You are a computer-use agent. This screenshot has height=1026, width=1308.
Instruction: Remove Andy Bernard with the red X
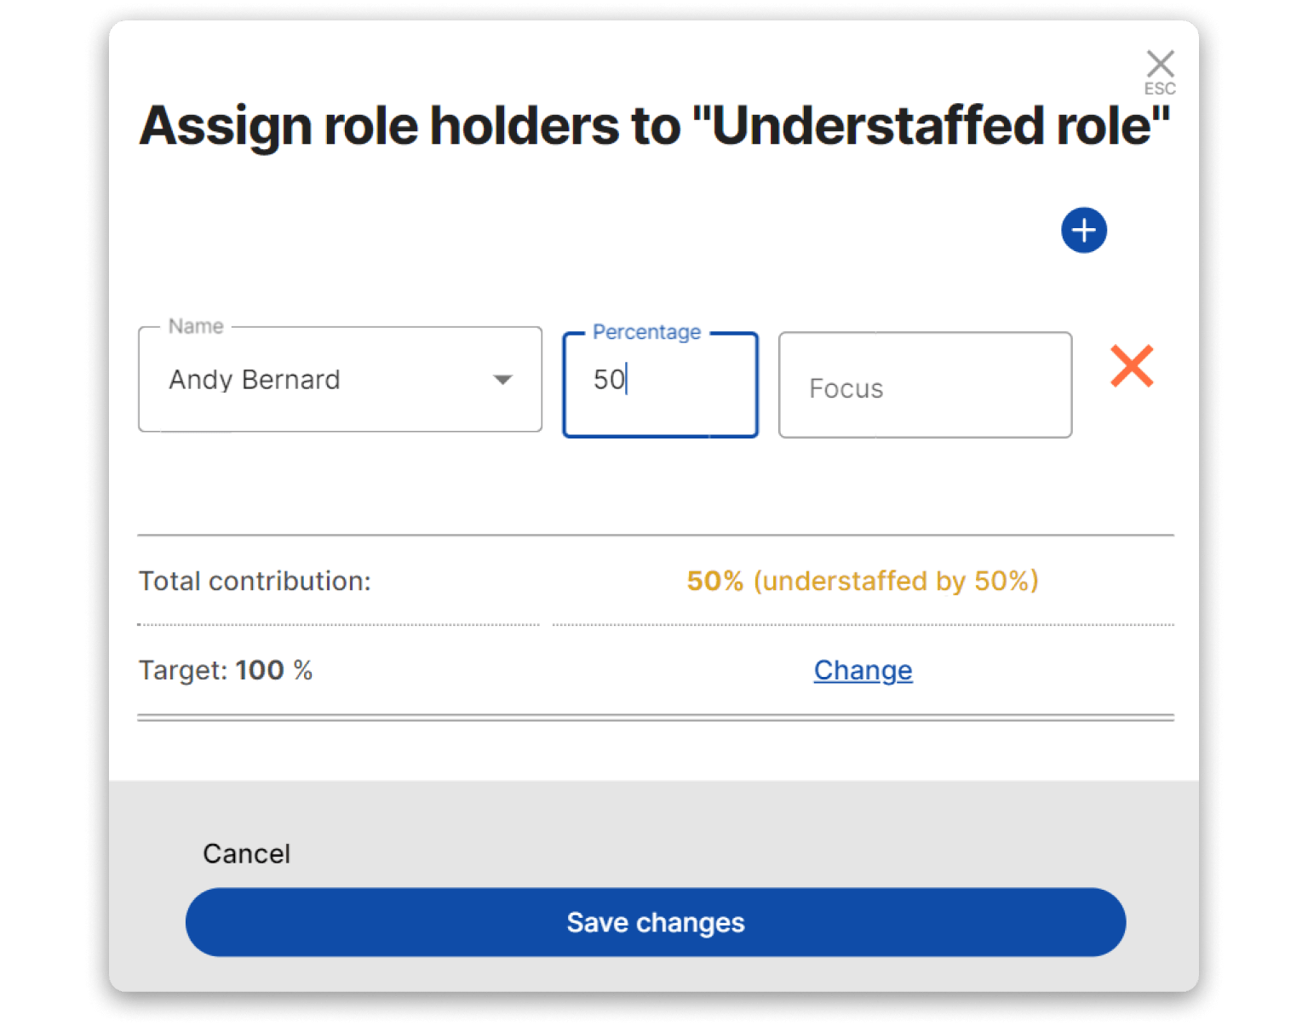[1132, 366]
